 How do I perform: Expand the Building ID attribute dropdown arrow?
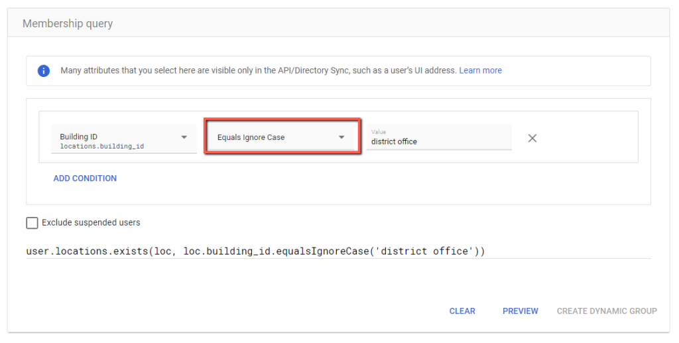coord(184,137)
